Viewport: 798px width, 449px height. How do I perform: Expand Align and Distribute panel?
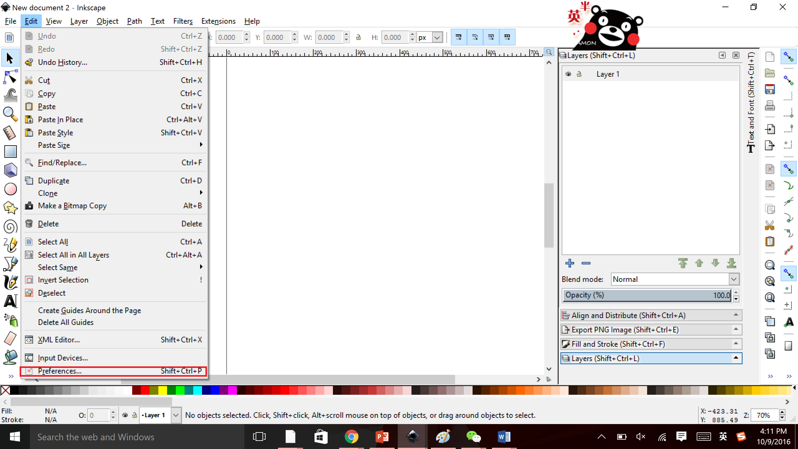pyautogui.click(x=651, y=315)
